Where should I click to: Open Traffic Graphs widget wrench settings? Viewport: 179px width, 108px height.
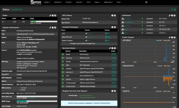point(170,37)
